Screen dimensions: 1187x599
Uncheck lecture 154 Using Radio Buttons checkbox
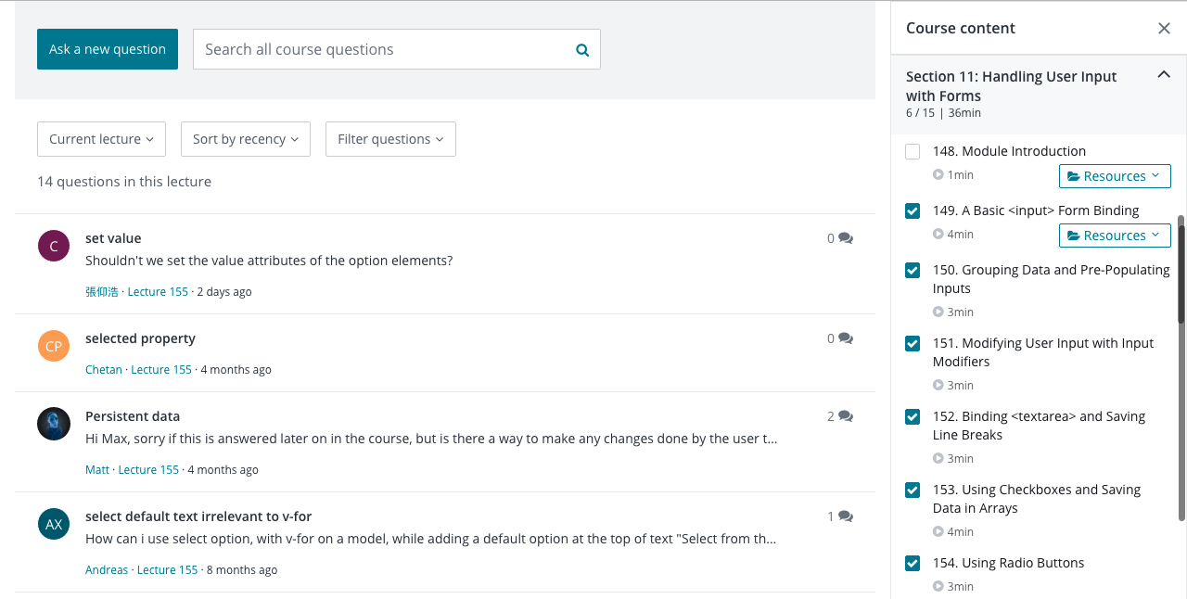(913, 563)
